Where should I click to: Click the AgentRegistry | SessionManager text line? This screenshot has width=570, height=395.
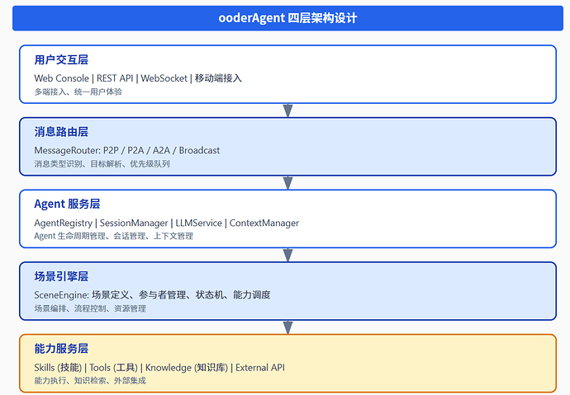(167, 223)
